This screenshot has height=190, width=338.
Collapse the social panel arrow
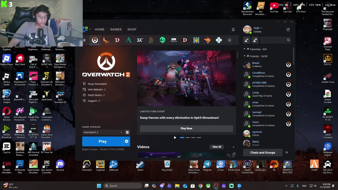(287, 153)
